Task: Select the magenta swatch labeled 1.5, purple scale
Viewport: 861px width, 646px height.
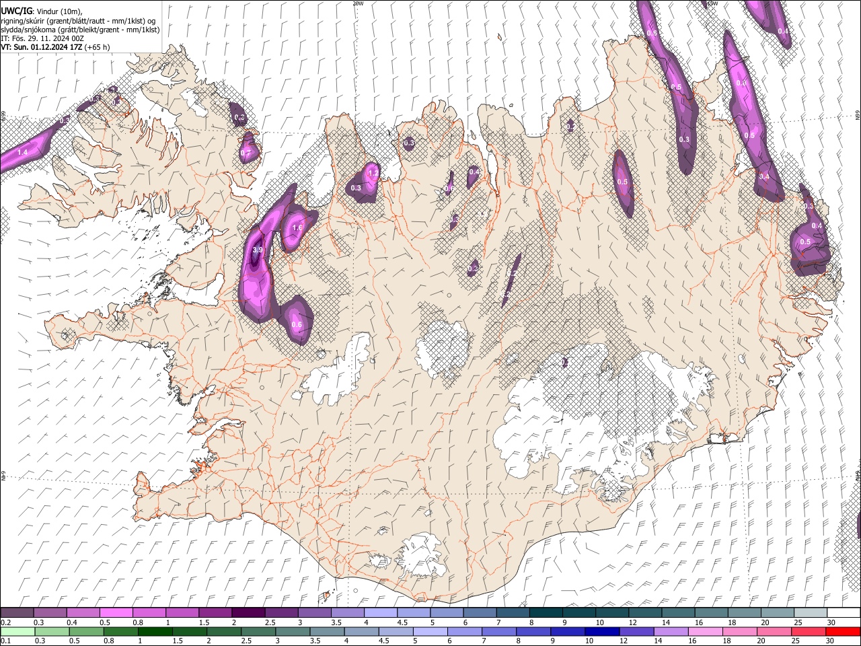Action: pos(215,612)
